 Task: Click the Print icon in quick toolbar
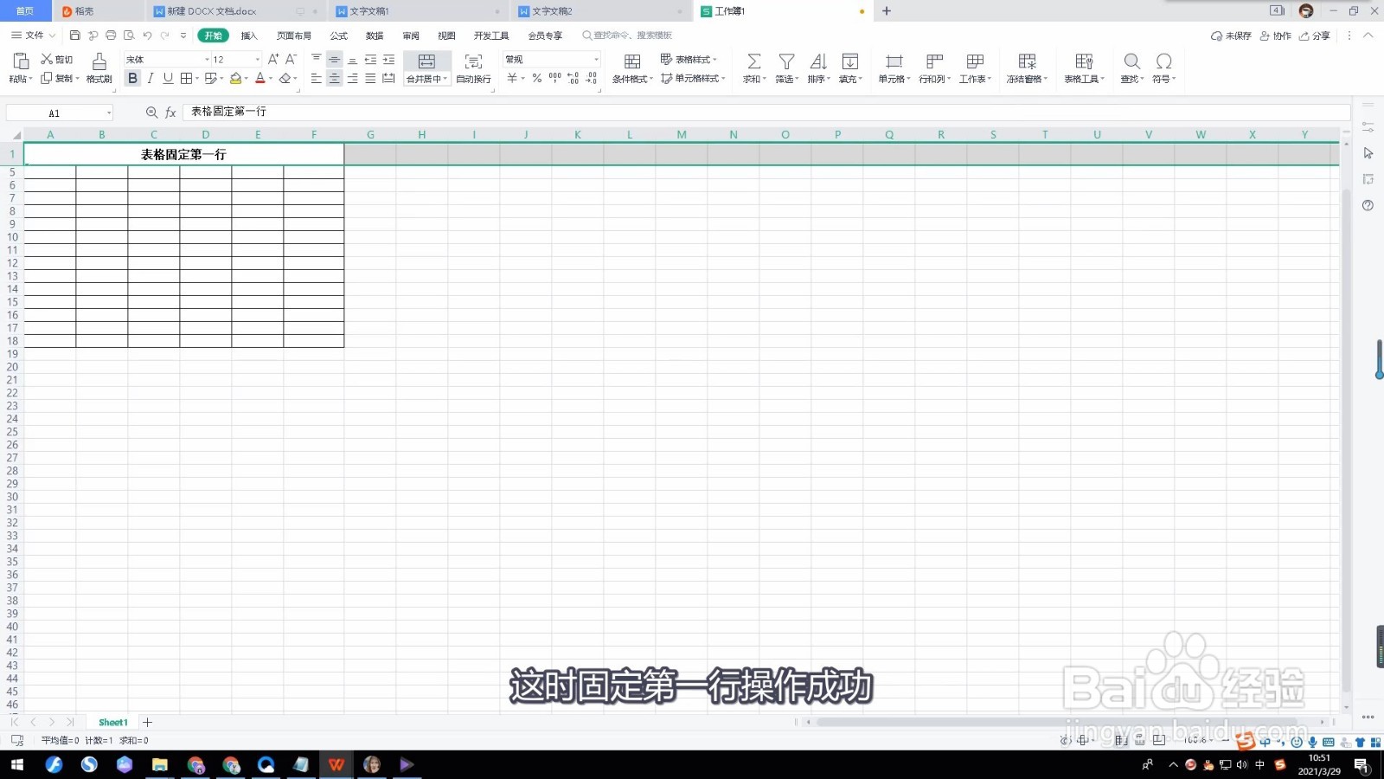(x=111, y=35)
